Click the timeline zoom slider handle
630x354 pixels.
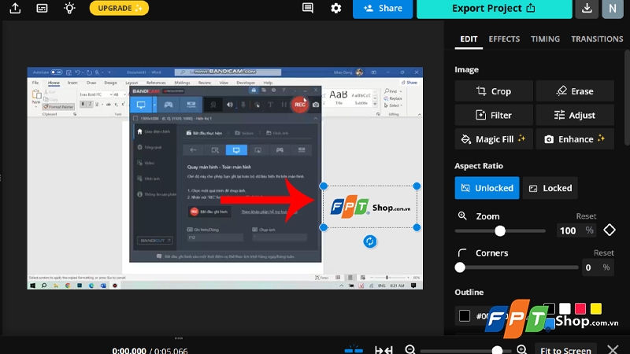click(497, 350)
